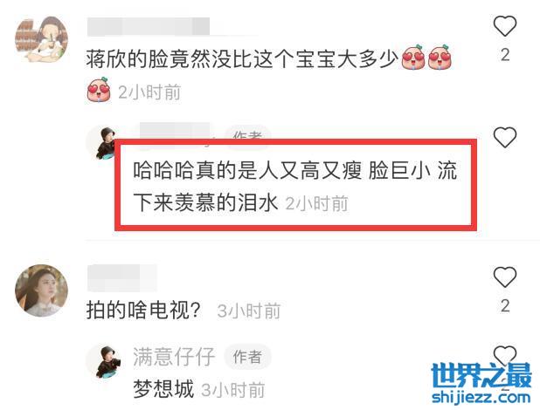Like the comment about 蒋欣's face
The image size is (540, 410).
coord(505,26)
